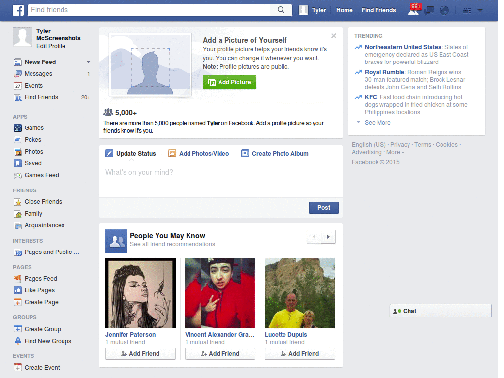Click the Post button

(324, 208)
